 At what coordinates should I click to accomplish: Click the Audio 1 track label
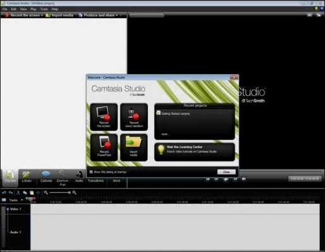pos(16,232)
